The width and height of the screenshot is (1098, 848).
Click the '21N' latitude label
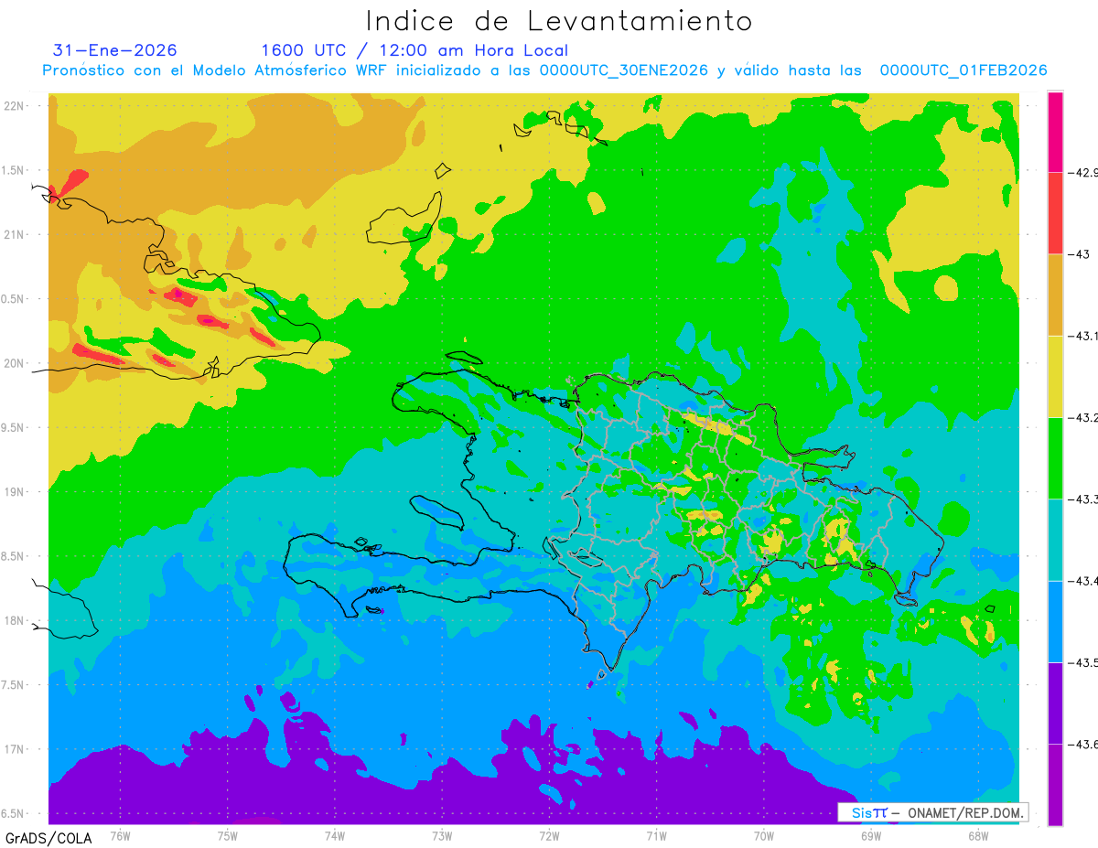[13, 234]
